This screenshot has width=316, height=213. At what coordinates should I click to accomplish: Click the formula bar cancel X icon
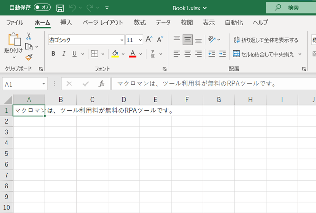tap(69, 84)
